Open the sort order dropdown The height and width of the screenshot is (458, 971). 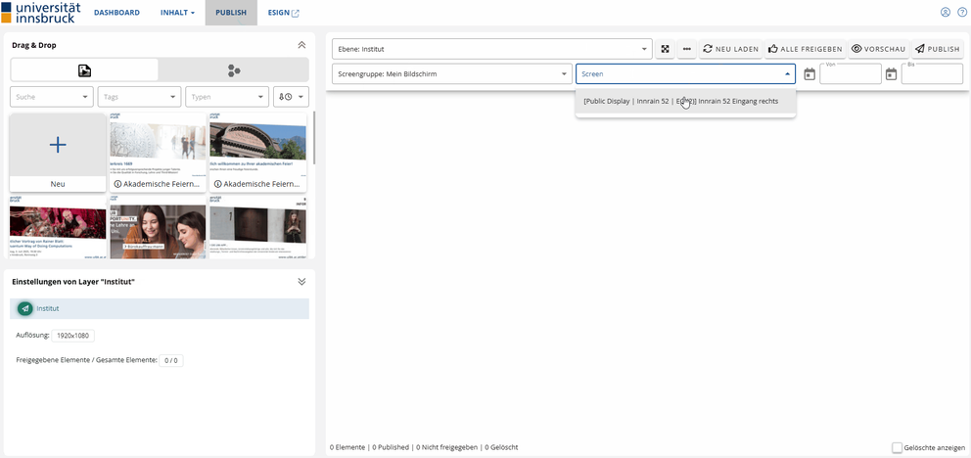[x=291, y=97]
